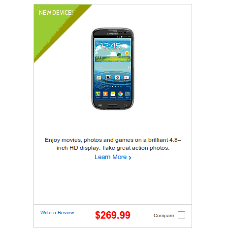The width and height of the screenshot is (228, 228).
Task: Click the chevron arrow beside Learn More
Action: point(130,158)
